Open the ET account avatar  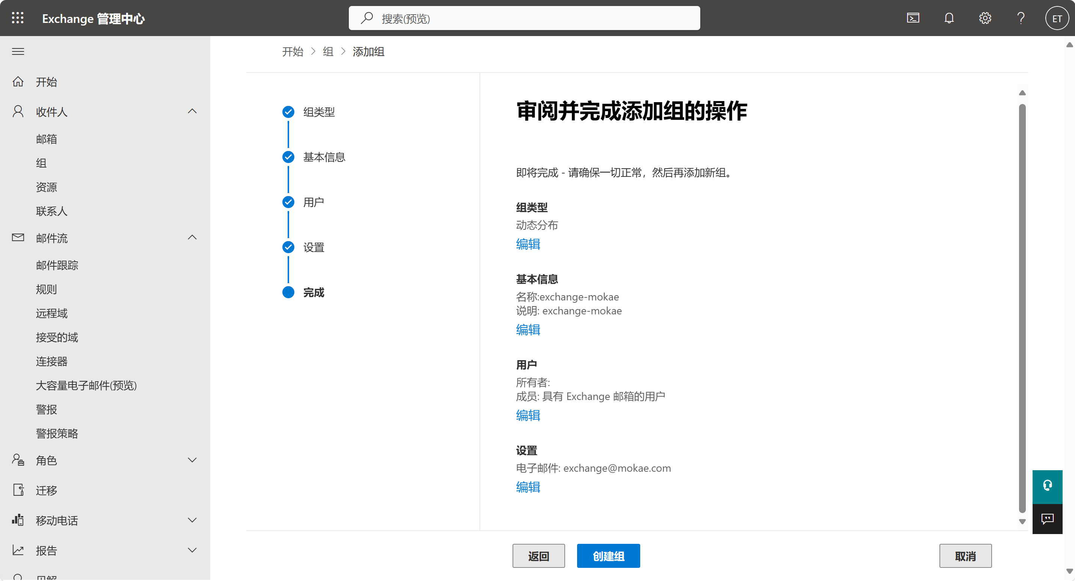pyautogui.click(x=1057, y=18)
